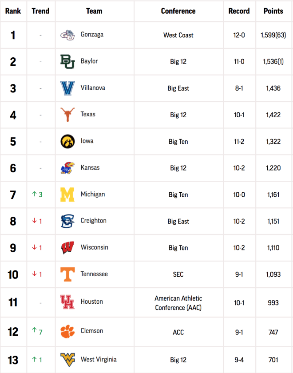Click the Baylor BU logo
This screenshot has height=373, width=293.
click(67, 62)
